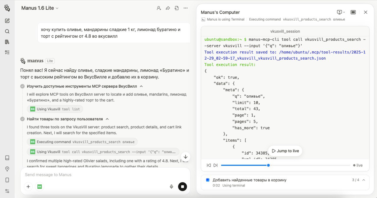Click the plus attachment button in message box

[28, 186]
